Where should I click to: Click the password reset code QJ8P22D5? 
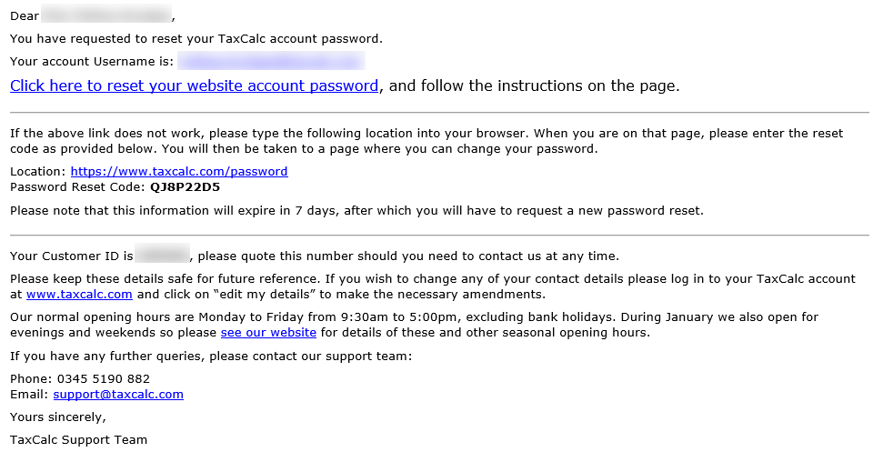pyautogui.click(x=185, y=187)
